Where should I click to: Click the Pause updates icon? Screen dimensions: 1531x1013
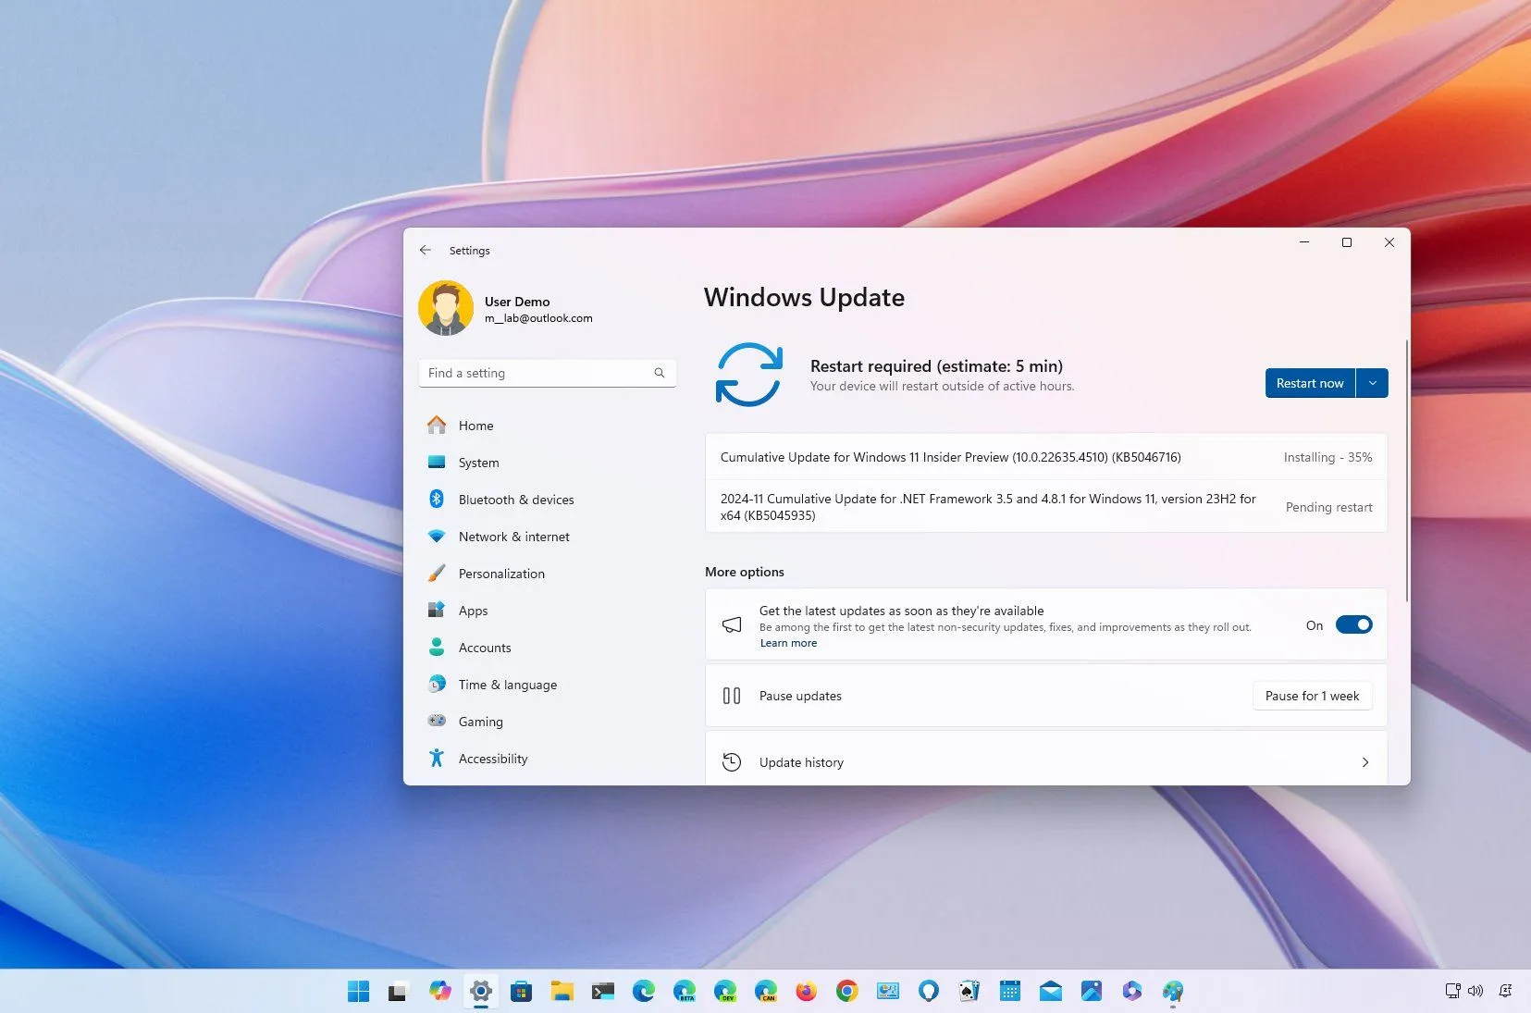(732, 695)
